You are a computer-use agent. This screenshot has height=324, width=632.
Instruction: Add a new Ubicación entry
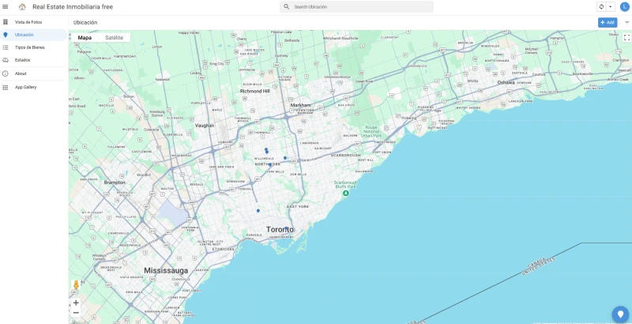coord(608,23)
